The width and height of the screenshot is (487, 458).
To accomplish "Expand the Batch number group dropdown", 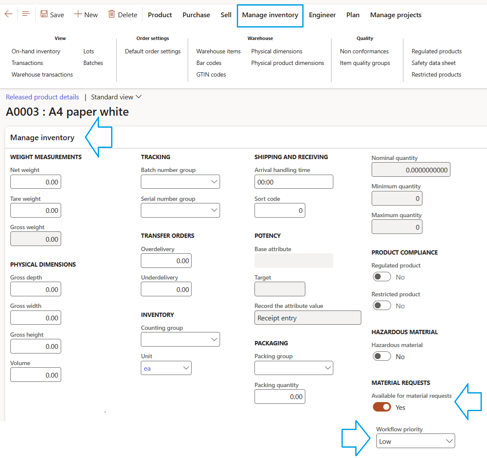I will (x=214, y=182).
